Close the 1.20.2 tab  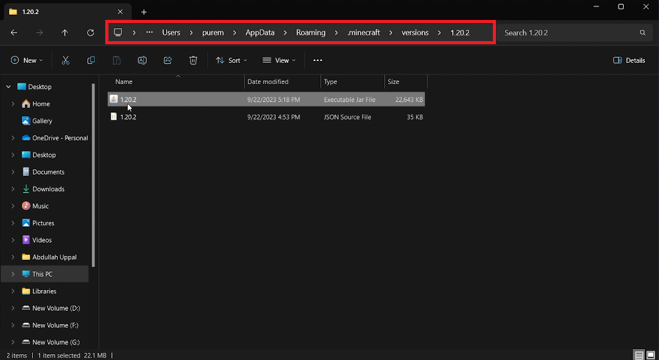(120, 12)
